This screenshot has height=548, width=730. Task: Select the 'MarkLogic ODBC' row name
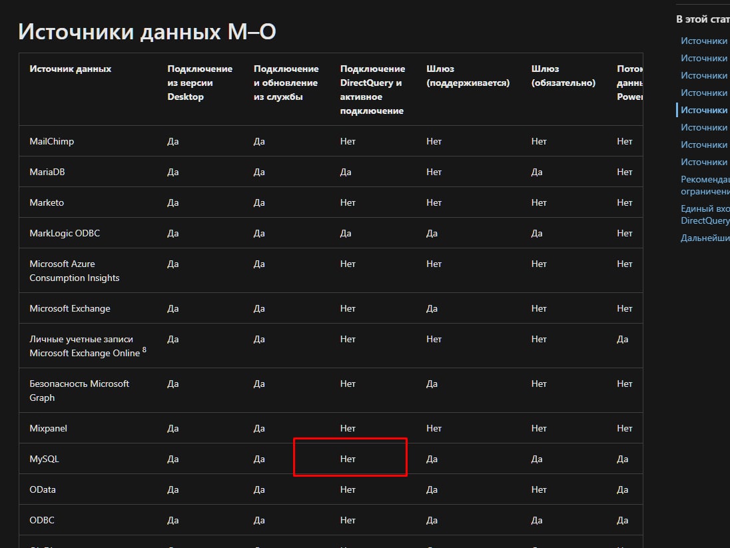coord(65,233)
